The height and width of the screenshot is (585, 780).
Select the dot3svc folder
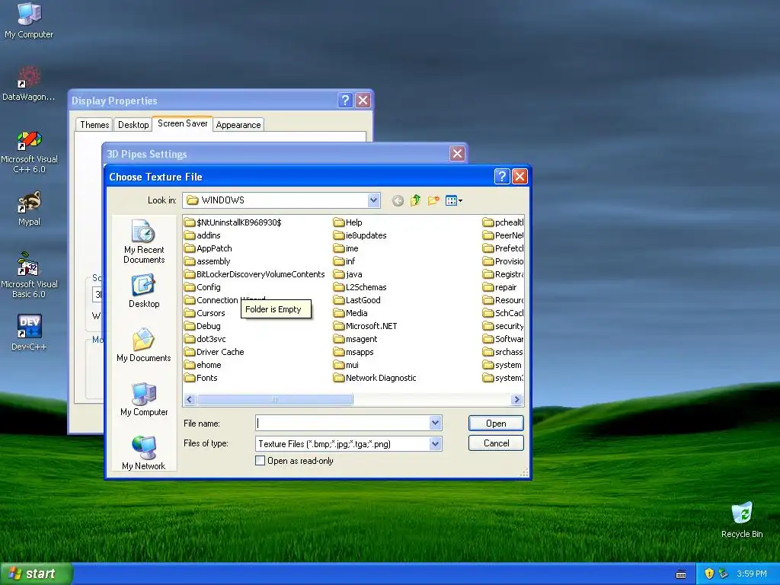pyautogui.click(x=205, y=339)
